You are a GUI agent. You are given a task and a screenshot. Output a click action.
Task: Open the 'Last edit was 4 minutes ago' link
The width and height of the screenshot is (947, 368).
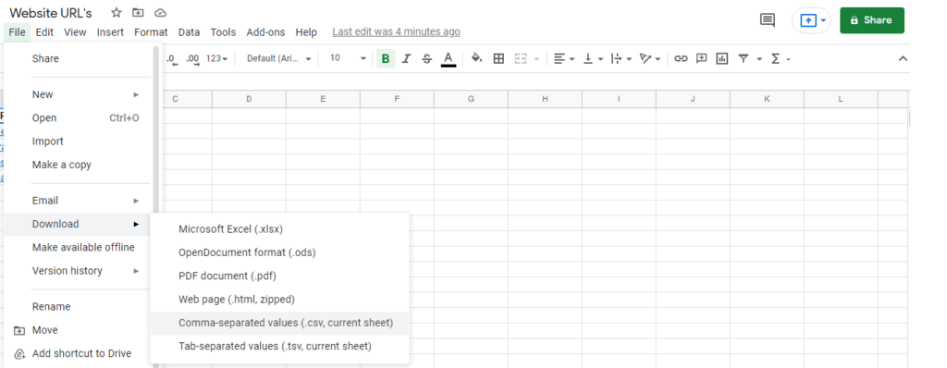pyautogui.click(x=396, y=32)
